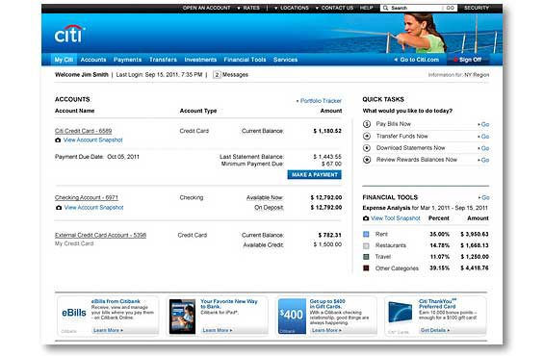Screen dimensions: 544x356
Task: Click the Make a Payment button
Action: click(x=314, y=175)
